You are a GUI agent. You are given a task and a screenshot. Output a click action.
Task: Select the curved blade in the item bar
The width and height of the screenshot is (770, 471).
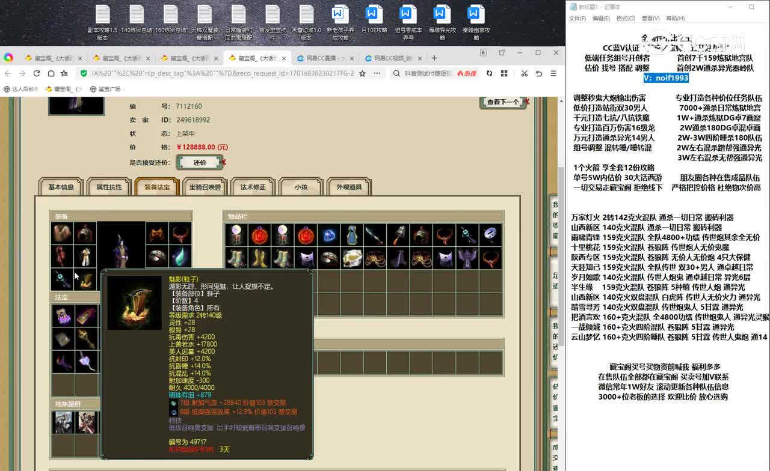(x=374, y=235)
